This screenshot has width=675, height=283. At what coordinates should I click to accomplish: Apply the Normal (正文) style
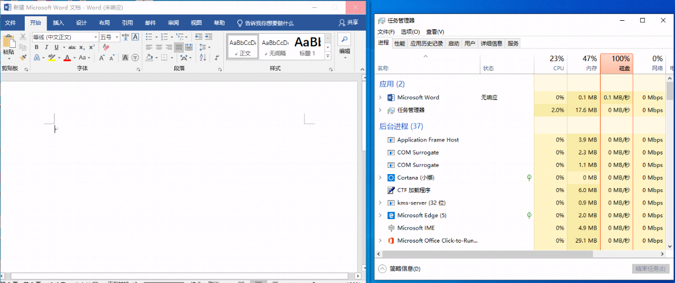[242, 46]
